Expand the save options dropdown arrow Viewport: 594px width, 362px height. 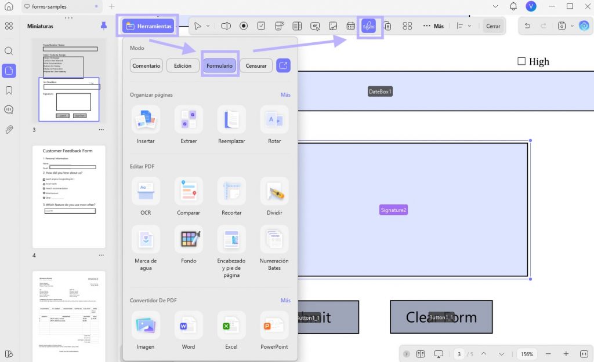click(572, 25)
